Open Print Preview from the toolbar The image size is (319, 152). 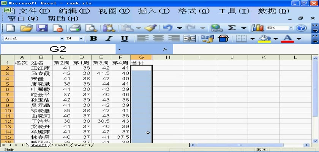pyautogui.click(x=91, y=28)
